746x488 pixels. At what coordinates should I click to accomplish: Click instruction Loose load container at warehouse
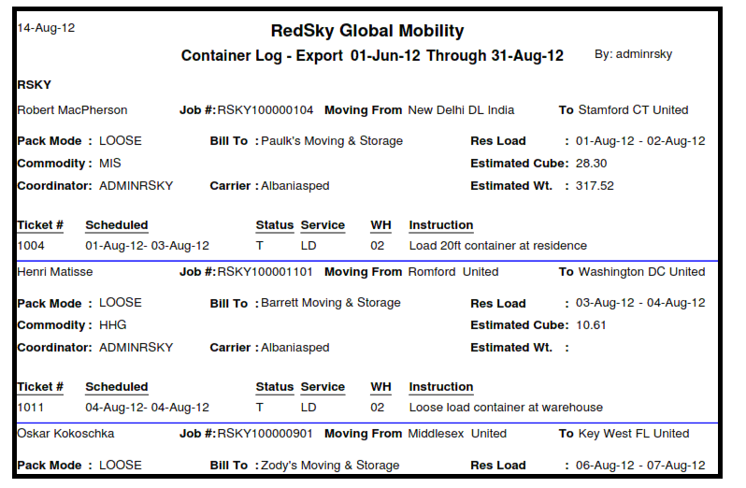[x=506, y=408]
